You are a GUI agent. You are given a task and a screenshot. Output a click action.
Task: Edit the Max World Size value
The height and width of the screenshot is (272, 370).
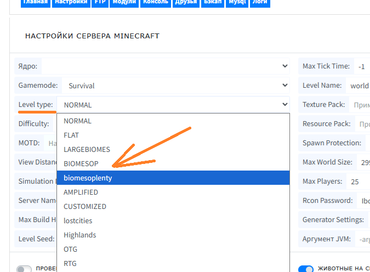pos(363,162)
